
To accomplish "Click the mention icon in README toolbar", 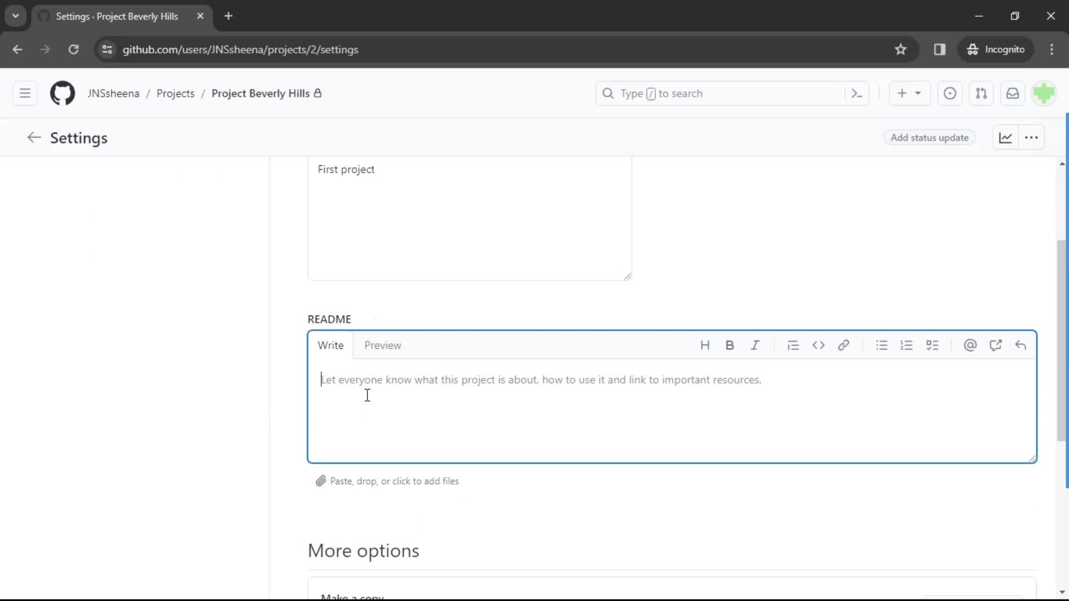I will [970, 345].
